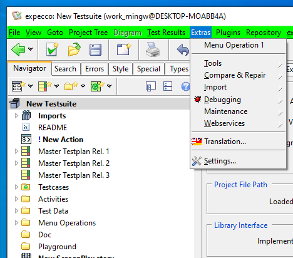Click the new testsuite checkmark icon
This screenshot has height=258, width=293.
(52, 49)
